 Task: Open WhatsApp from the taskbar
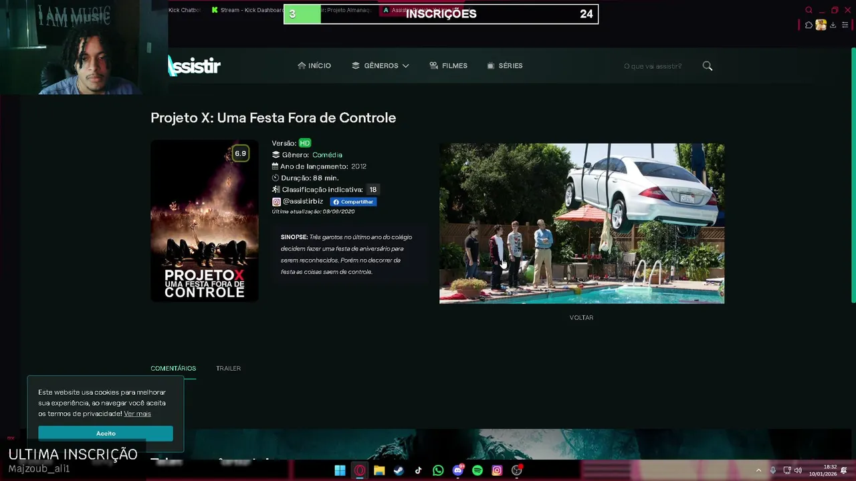click(x=438, y=470)
